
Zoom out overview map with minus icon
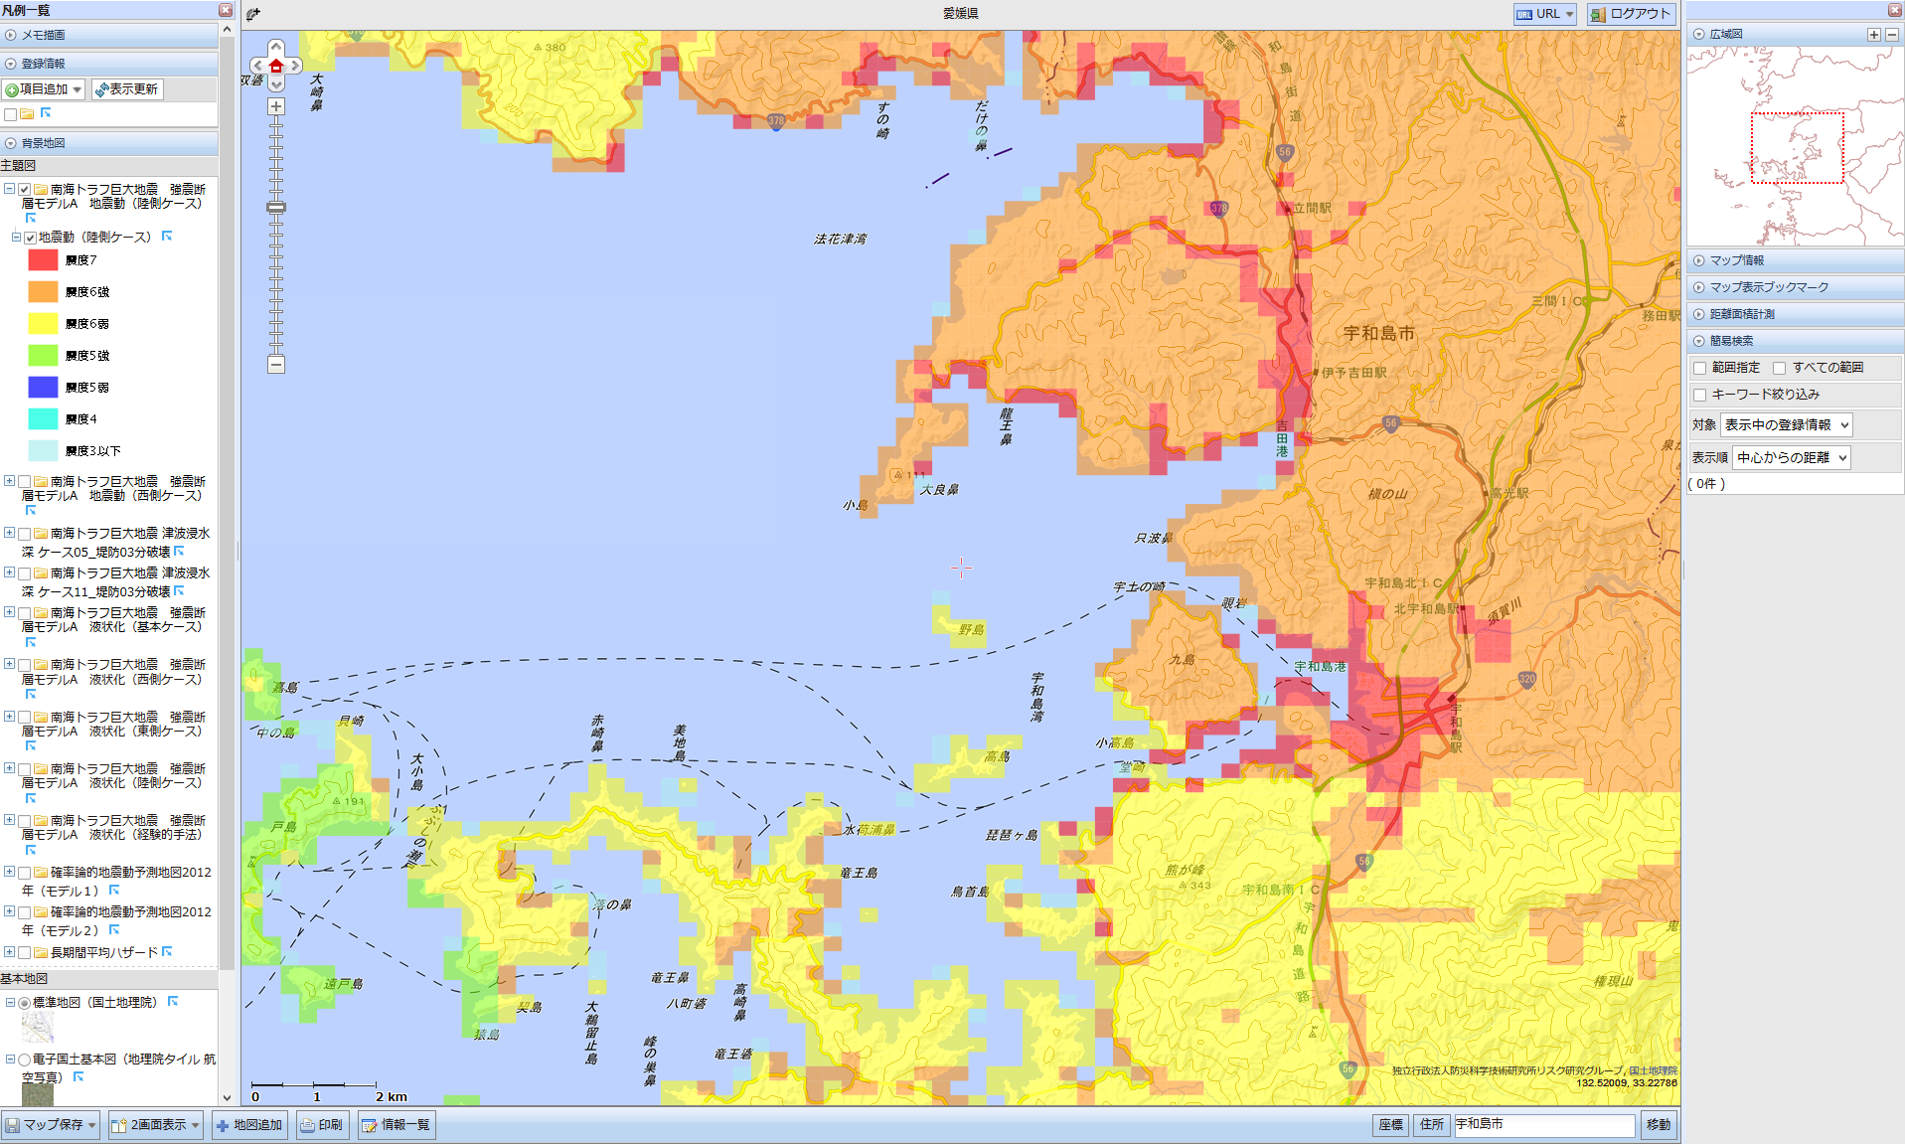pyautogui.click(x=1892, y=35)
